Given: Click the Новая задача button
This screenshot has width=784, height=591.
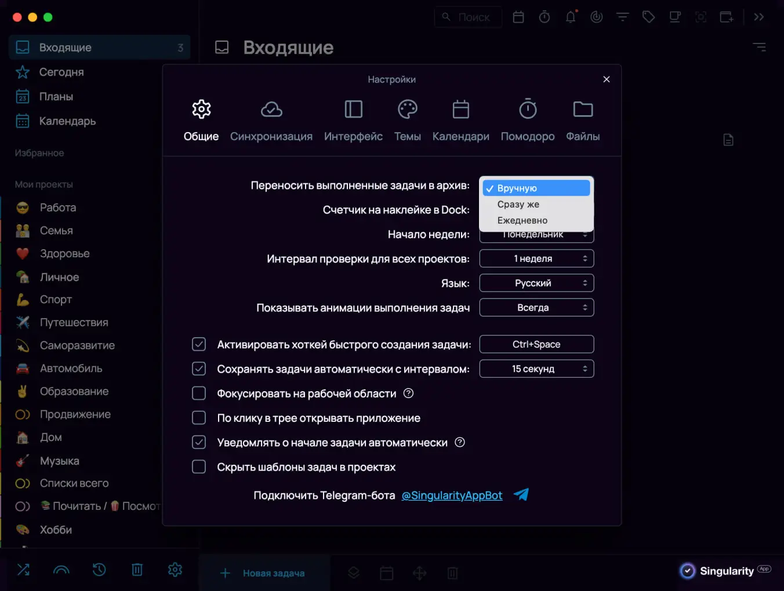Looking at the screenshot, I should click(x=264, y=573).
